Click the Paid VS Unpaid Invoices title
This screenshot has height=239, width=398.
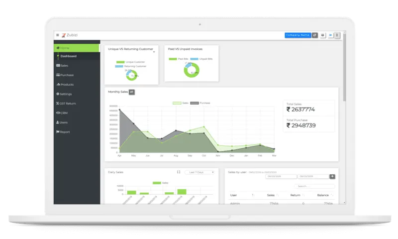click(x=185, y=49)
